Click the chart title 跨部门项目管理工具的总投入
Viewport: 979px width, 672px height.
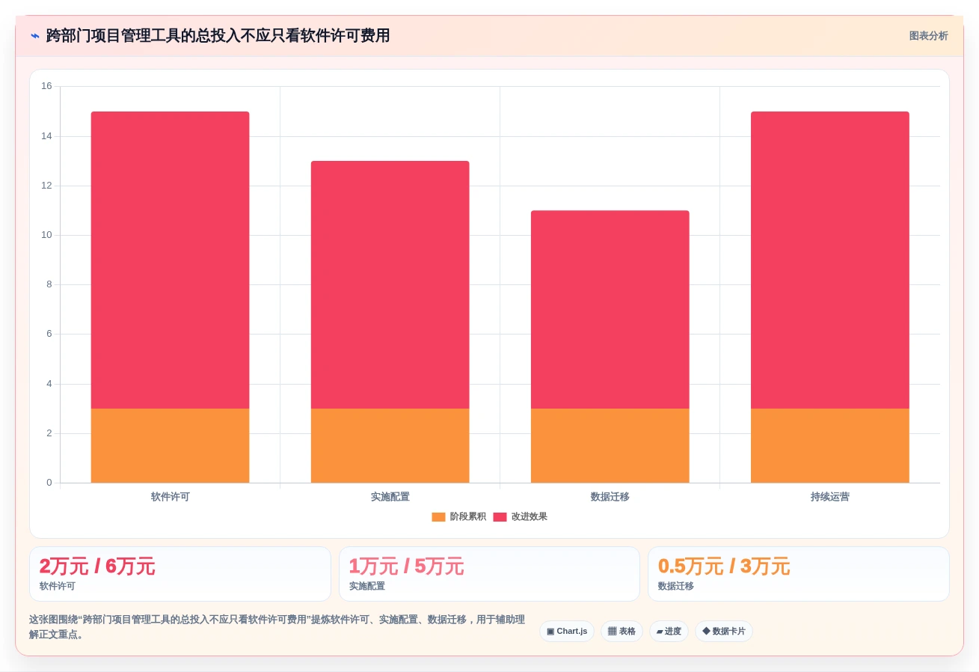click(x=218, y=36)
